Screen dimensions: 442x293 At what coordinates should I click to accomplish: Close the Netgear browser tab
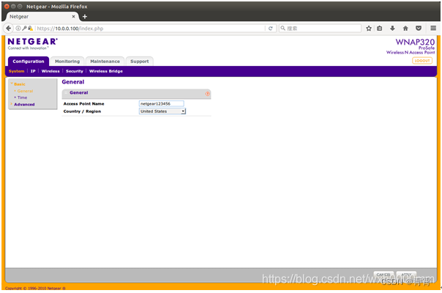tap(74, 17)
